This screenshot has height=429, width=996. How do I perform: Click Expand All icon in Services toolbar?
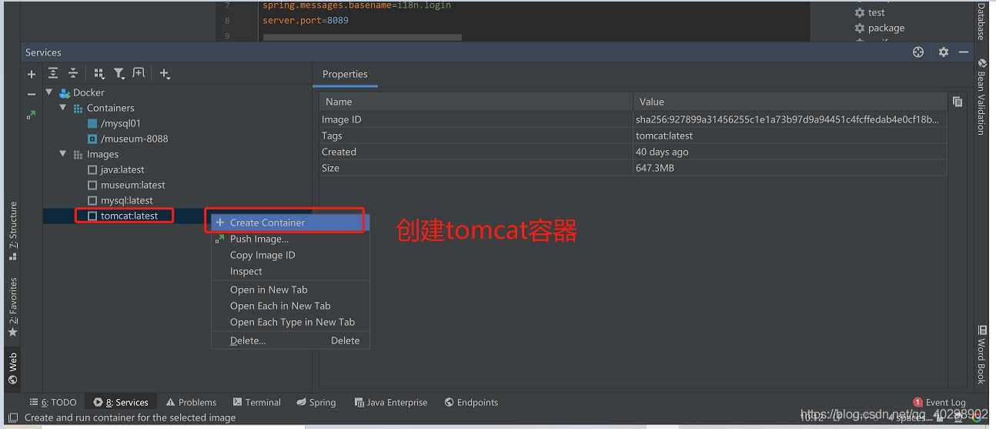(x=52, y=73)
